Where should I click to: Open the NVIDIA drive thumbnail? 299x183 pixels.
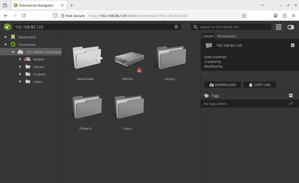(130, 59)
